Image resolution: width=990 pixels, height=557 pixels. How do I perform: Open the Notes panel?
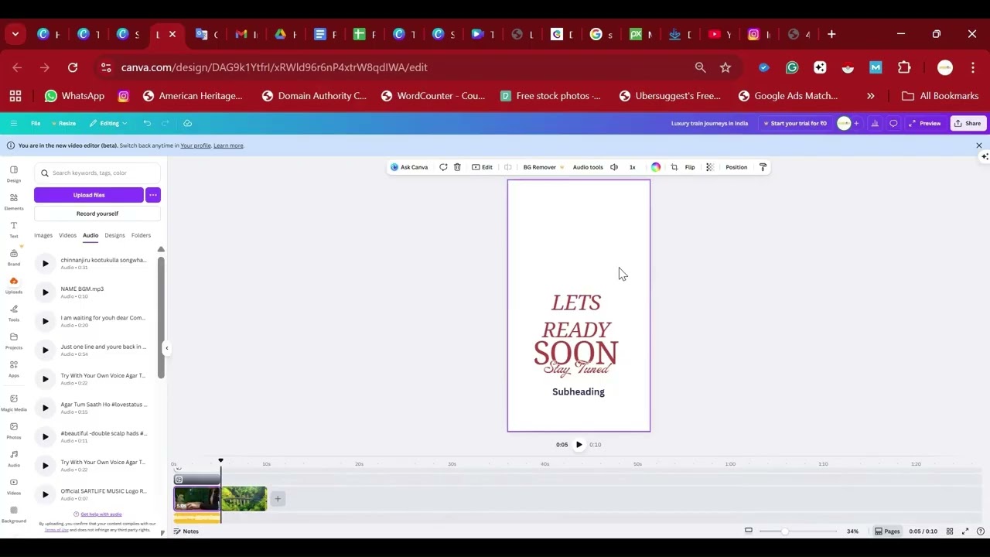coord(186,531)
